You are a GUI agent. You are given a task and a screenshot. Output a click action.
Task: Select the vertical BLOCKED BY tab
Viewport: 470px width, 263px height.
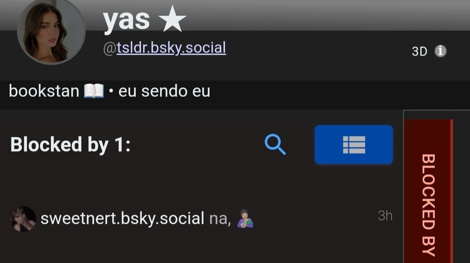coord(428,191)
